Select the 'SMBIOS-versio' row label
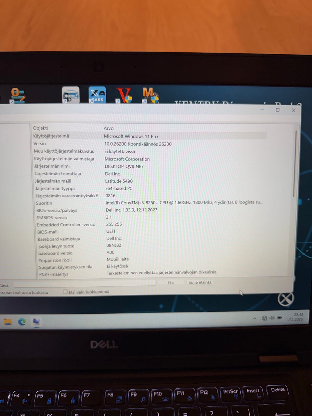The width and height of the screenshot is (312, 416). pyautogui.click(x=52, y=217)
